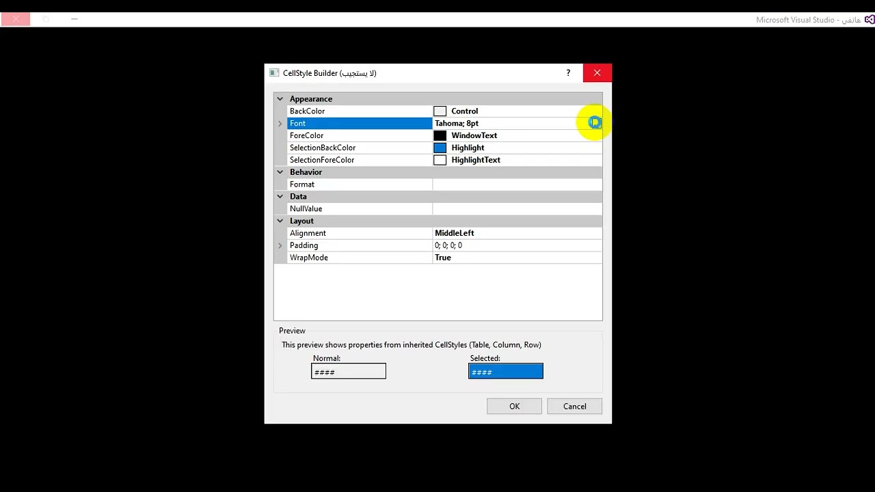Viewport: 875px width, 492px height.
Task: Close the CellStyle Builder dialog
Action: pos(597,72)
